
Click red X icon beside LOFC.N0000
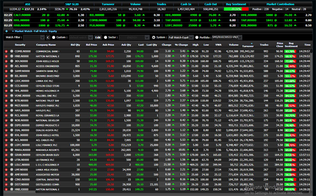(6, 145)
